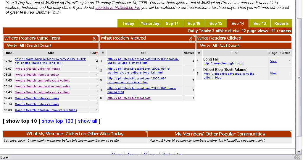This screenshot has height=160, width=303.
Task: Open the www.thelongtail.com link
Action: pyautogui.click(x=223, y=63)
